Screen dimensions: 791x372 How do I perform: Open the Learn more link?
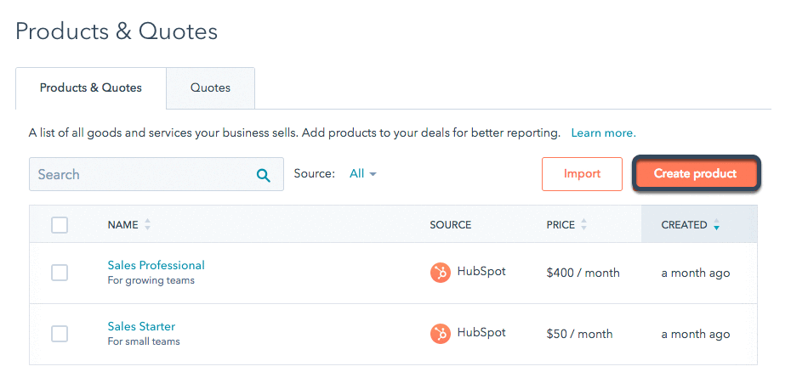pos(603,133)
